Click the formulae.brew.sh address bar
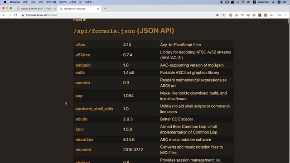The width and height of the screenshot is (290, 163). coord(118,15)
